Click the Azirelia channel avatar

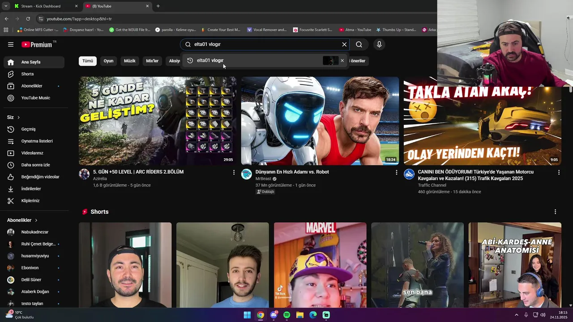pos(84,174)
